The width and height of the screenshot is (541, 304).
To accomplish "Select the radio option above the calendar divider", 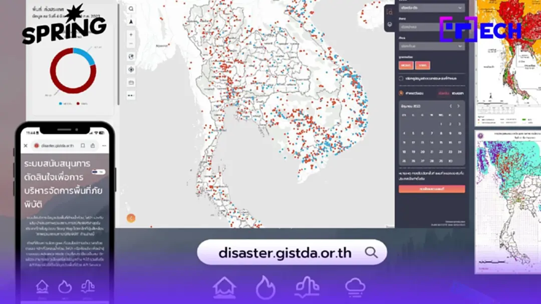I will tap(401, 78).
